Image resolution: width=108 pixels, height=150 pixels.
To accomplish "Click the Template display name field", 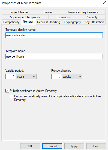I will tap(54, 35).
